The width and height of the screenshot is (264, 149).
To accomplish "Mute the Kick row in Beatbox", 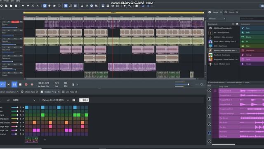I will pos(23,108).
